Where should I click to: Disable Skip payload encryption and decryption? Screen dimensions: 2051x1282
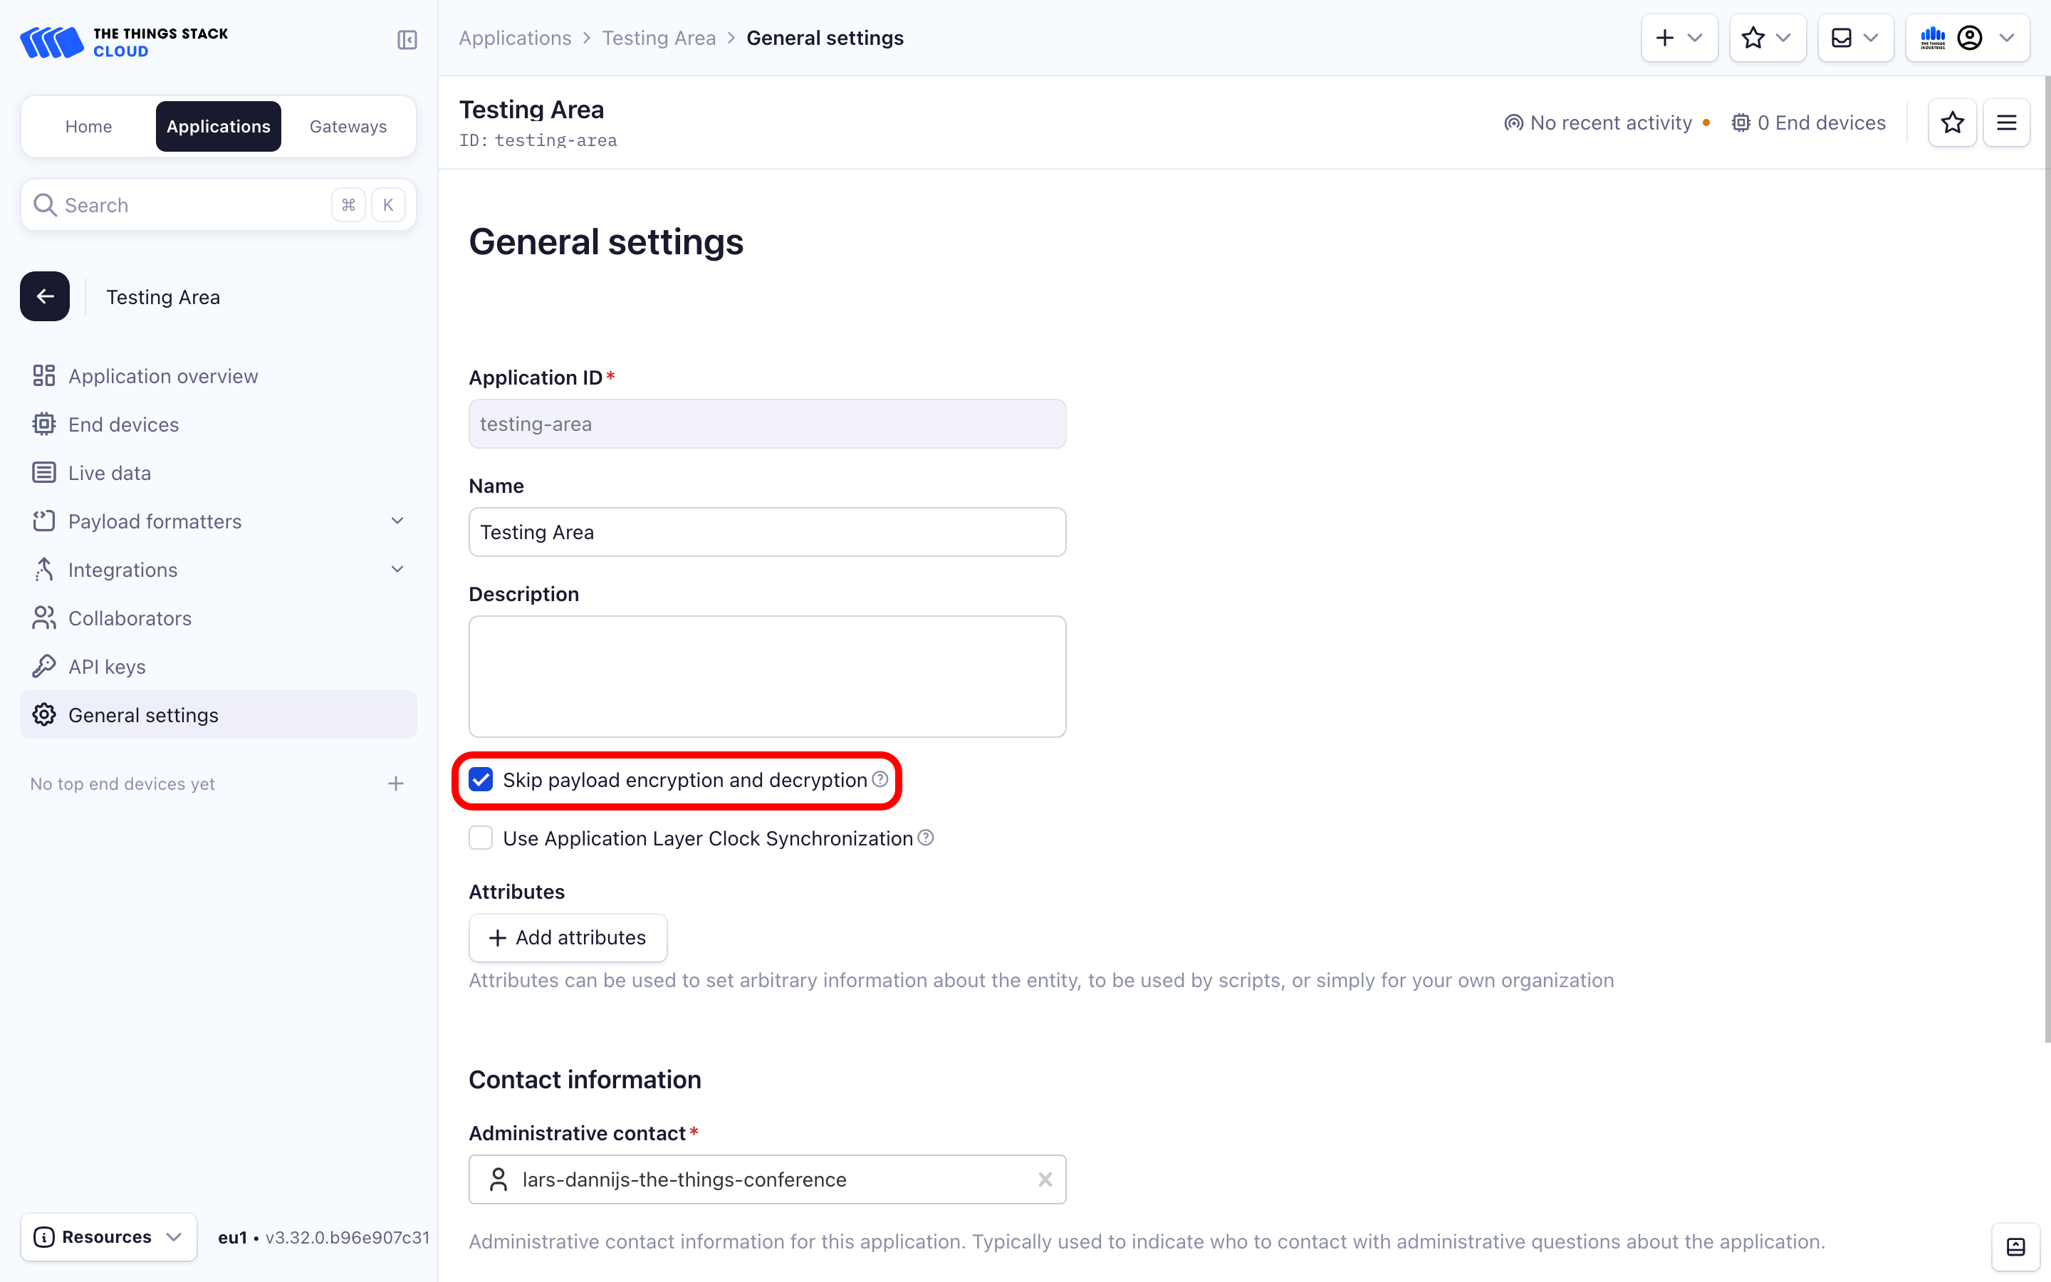481,779
